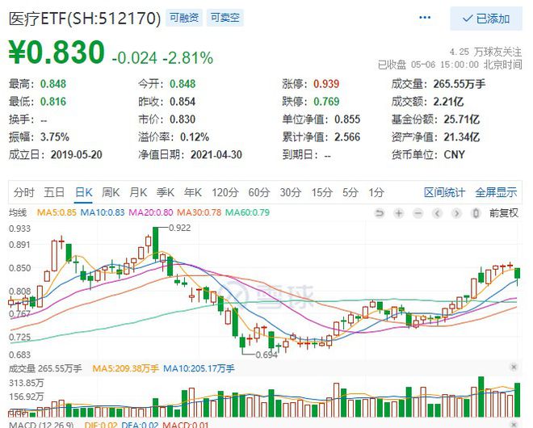This screenshot has height=428, width=533.
Task: Click the 成交额 2.21亿 value
Action: tap(448, 102)
